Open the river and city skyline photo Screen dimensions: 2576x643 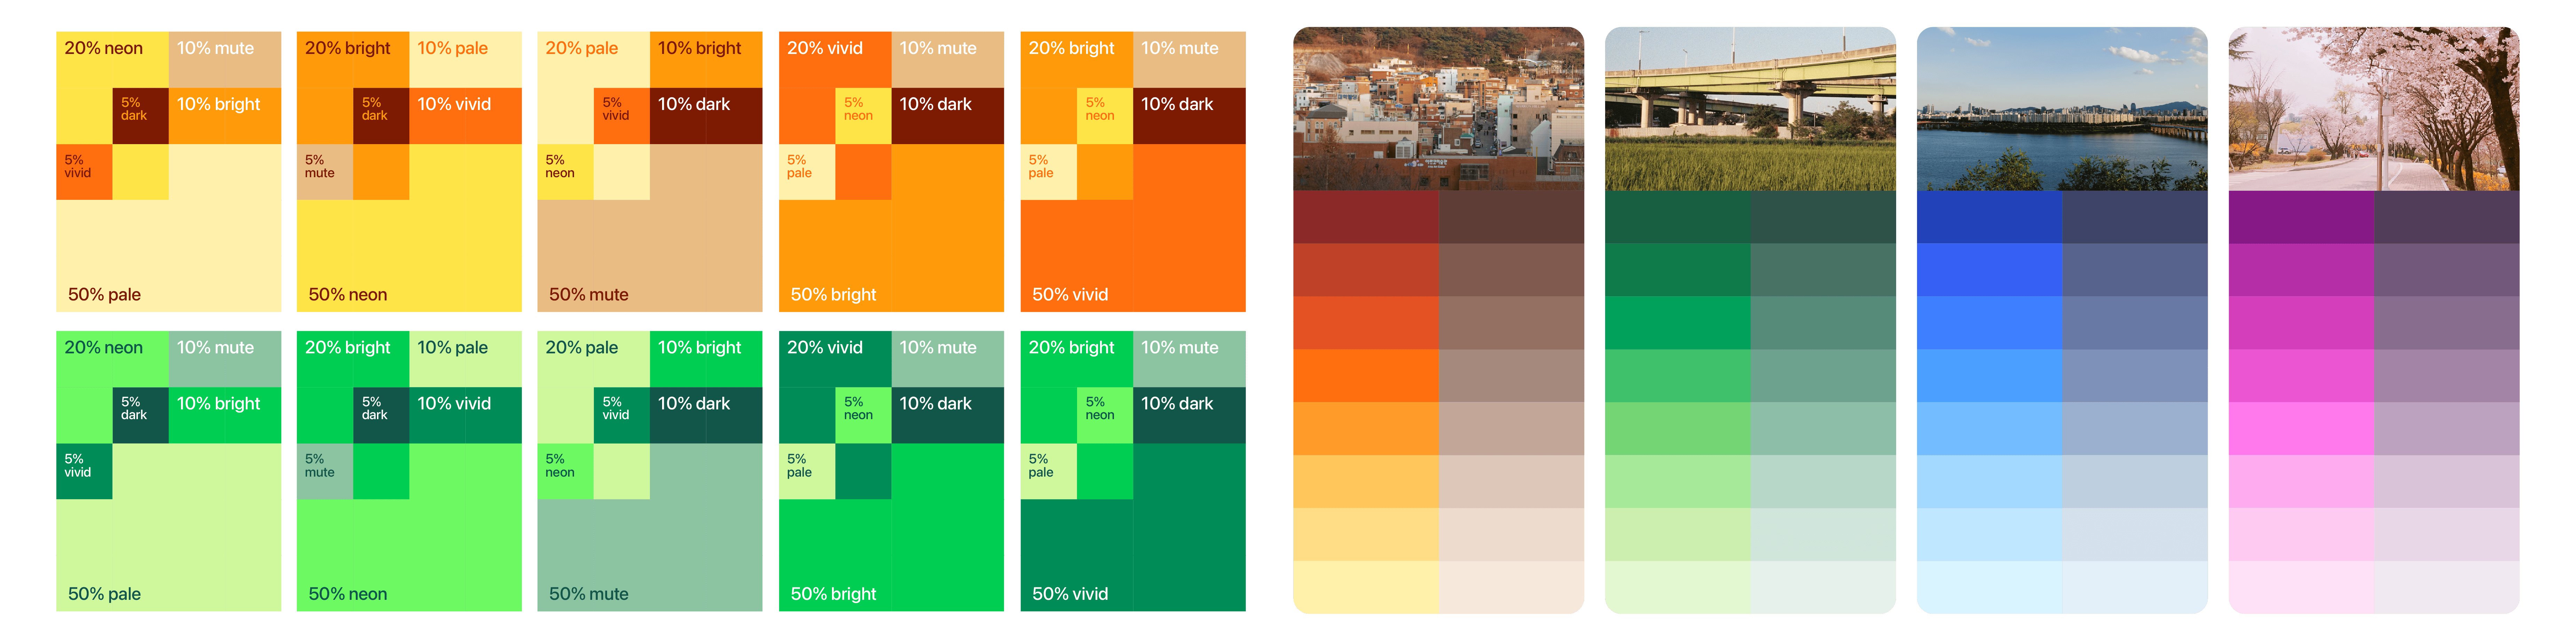[2061, 109]
